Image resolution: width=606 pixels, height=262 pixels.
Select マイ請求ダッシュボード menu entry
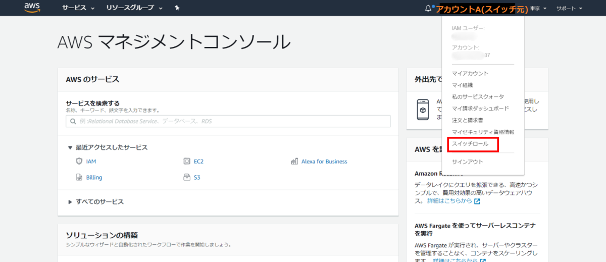480,108
